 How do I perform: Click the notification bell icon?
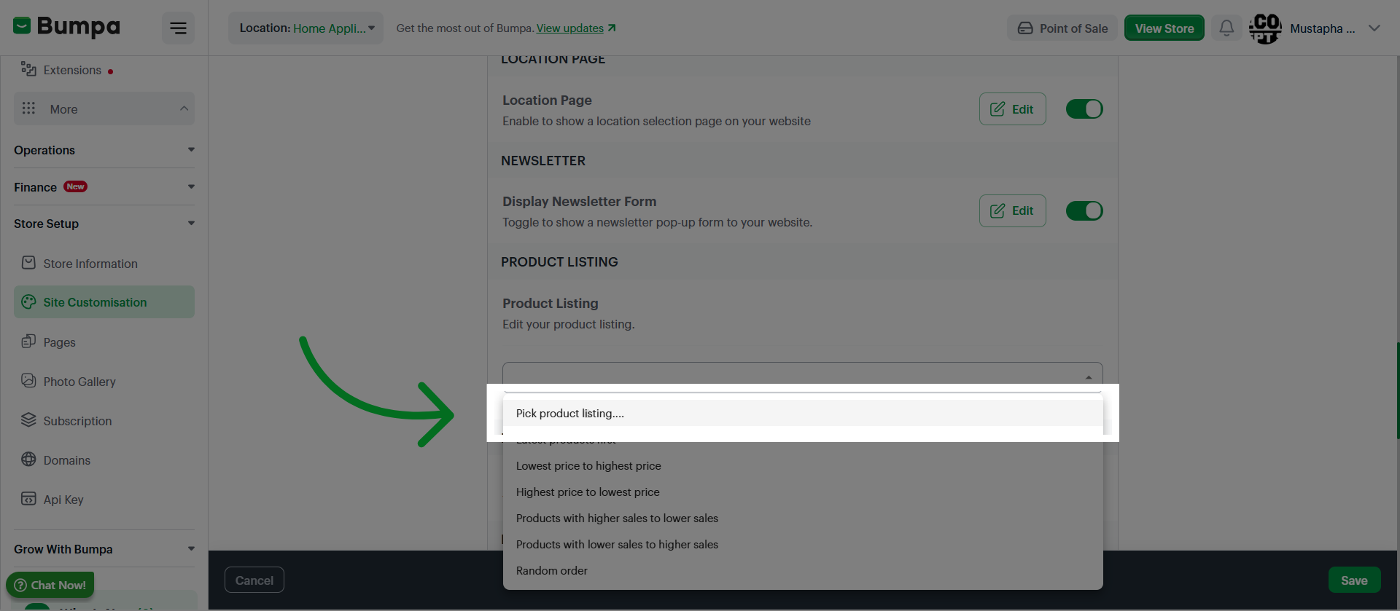tap(1226, 28)
